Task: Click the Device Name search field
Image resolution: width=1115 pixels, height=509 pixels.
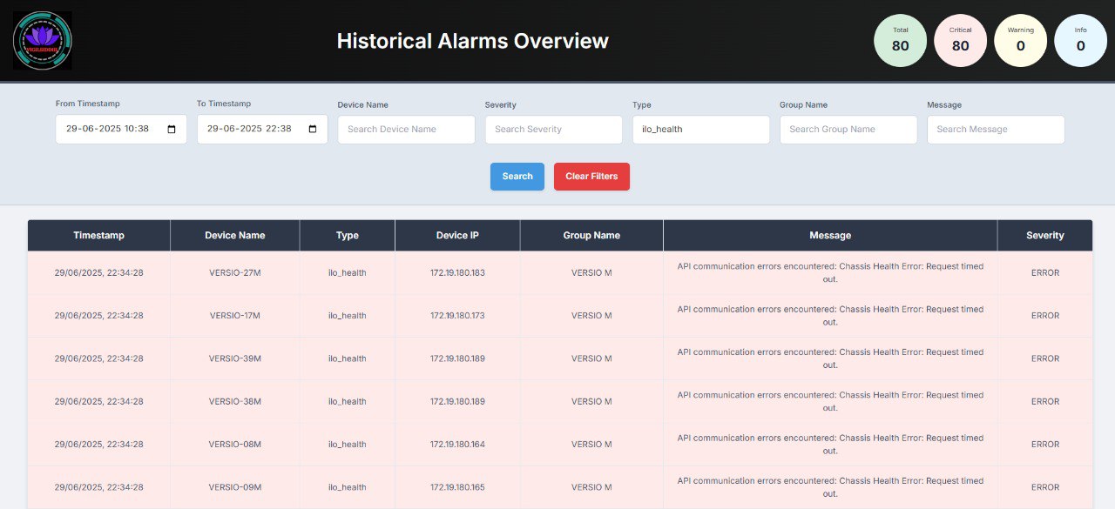Action: pos(406,129)
